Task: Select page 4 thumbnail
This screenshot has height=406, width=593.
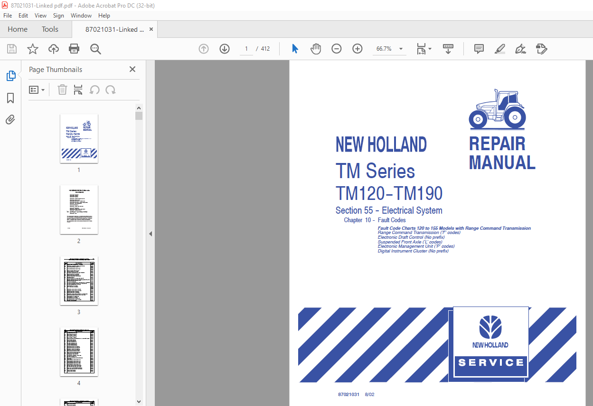Action: tap(79, 352)
